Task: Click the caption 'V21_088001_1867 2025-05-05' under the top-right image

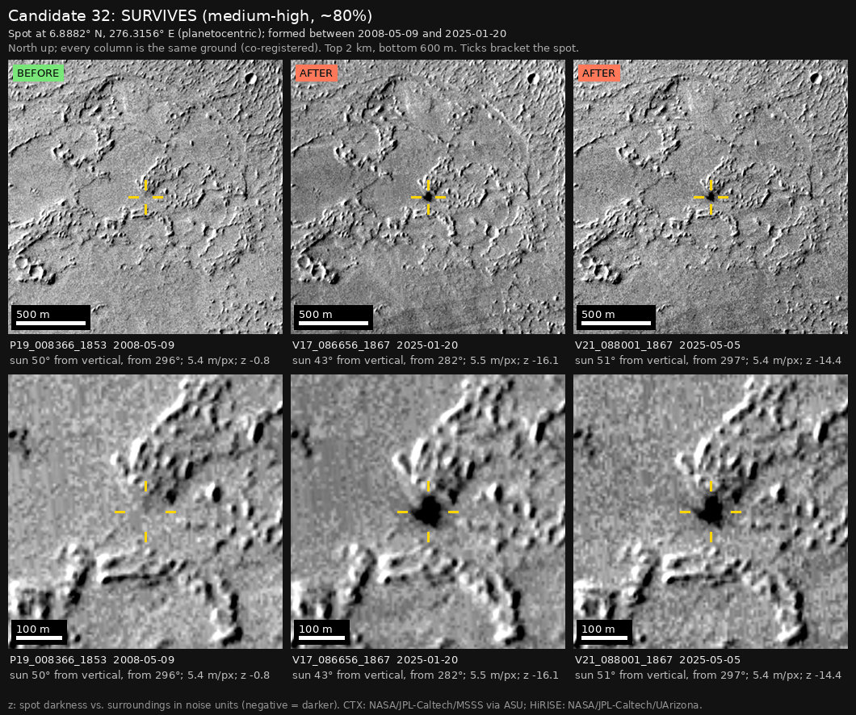Action: pos(658,345)
